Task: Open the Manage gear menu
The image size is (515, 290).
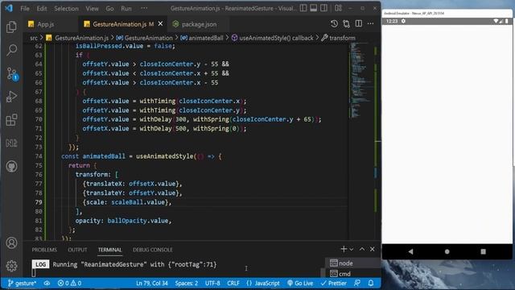Action: pos(11,265)
